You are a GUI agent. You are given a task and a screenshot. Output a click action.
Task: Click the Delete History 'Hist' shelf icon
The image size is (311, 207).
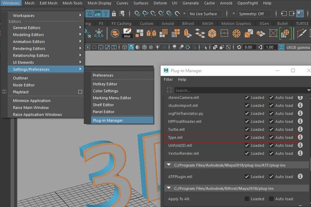pos(127,33)
